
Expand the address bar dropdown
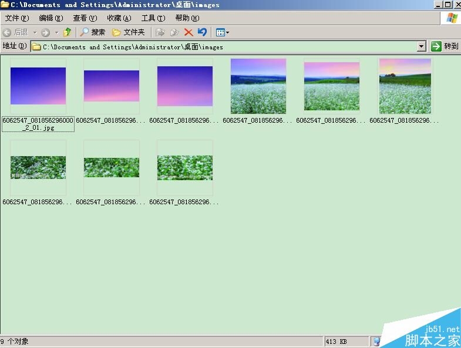point(422,46)
